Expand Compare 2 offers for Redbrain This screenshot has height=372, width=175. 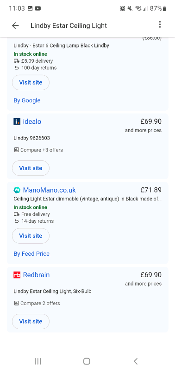click(x=37, y=303)
